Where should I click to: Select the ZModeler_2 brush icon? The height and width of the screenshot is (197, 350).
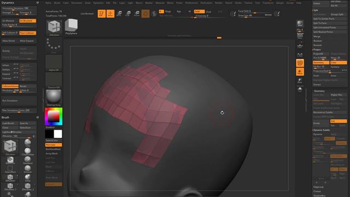tap(28, 187)
